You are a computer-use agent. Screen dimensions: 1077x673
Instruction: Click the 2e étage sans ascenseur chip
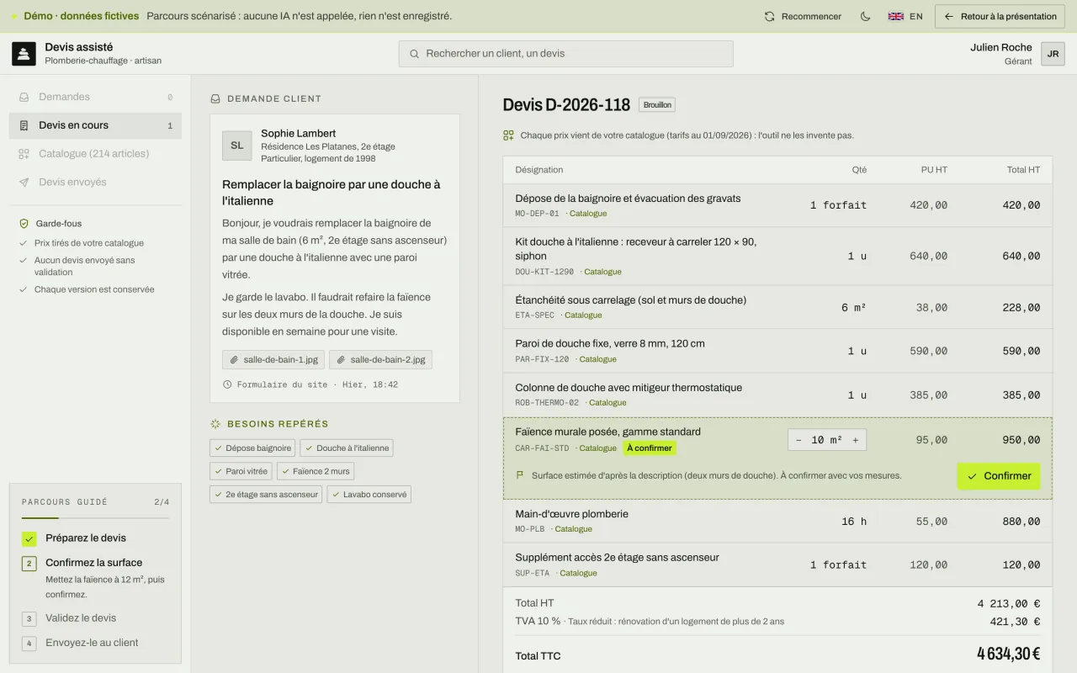point(266,495)
